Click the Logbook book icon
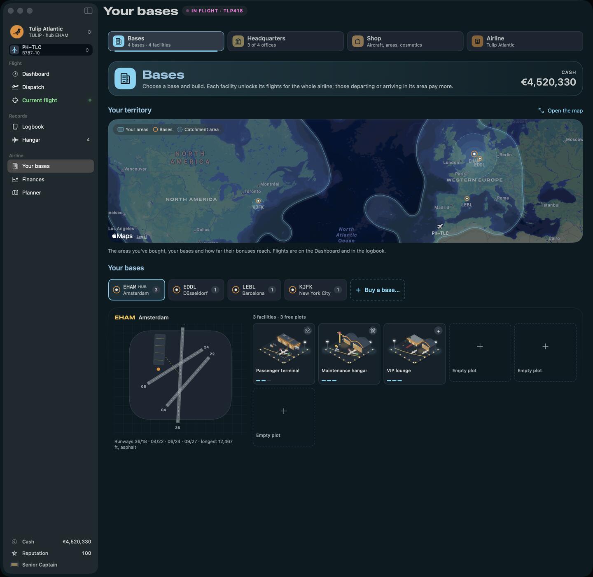Screen dimensions: 593x577 click(x=15, y=127)
